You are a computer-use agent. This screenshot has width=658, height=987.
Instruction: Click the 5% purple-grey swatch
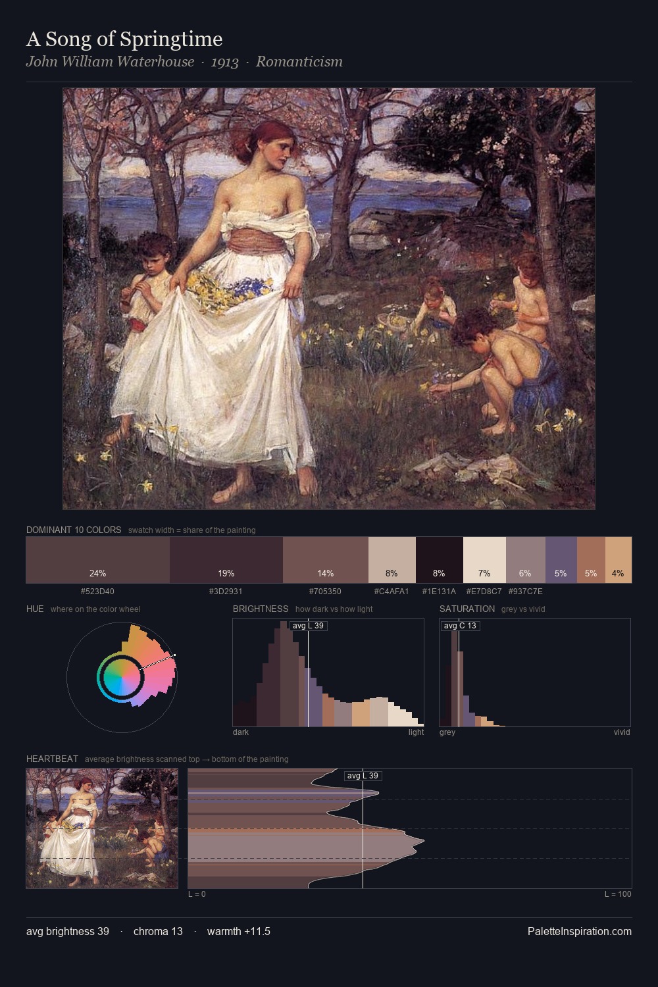pyautogui.click(x=561, y=560)
